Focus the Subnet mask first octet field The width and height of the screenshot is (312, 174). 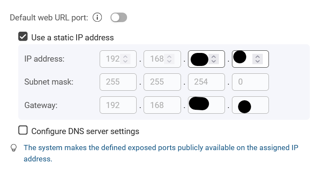coord(118,82)
